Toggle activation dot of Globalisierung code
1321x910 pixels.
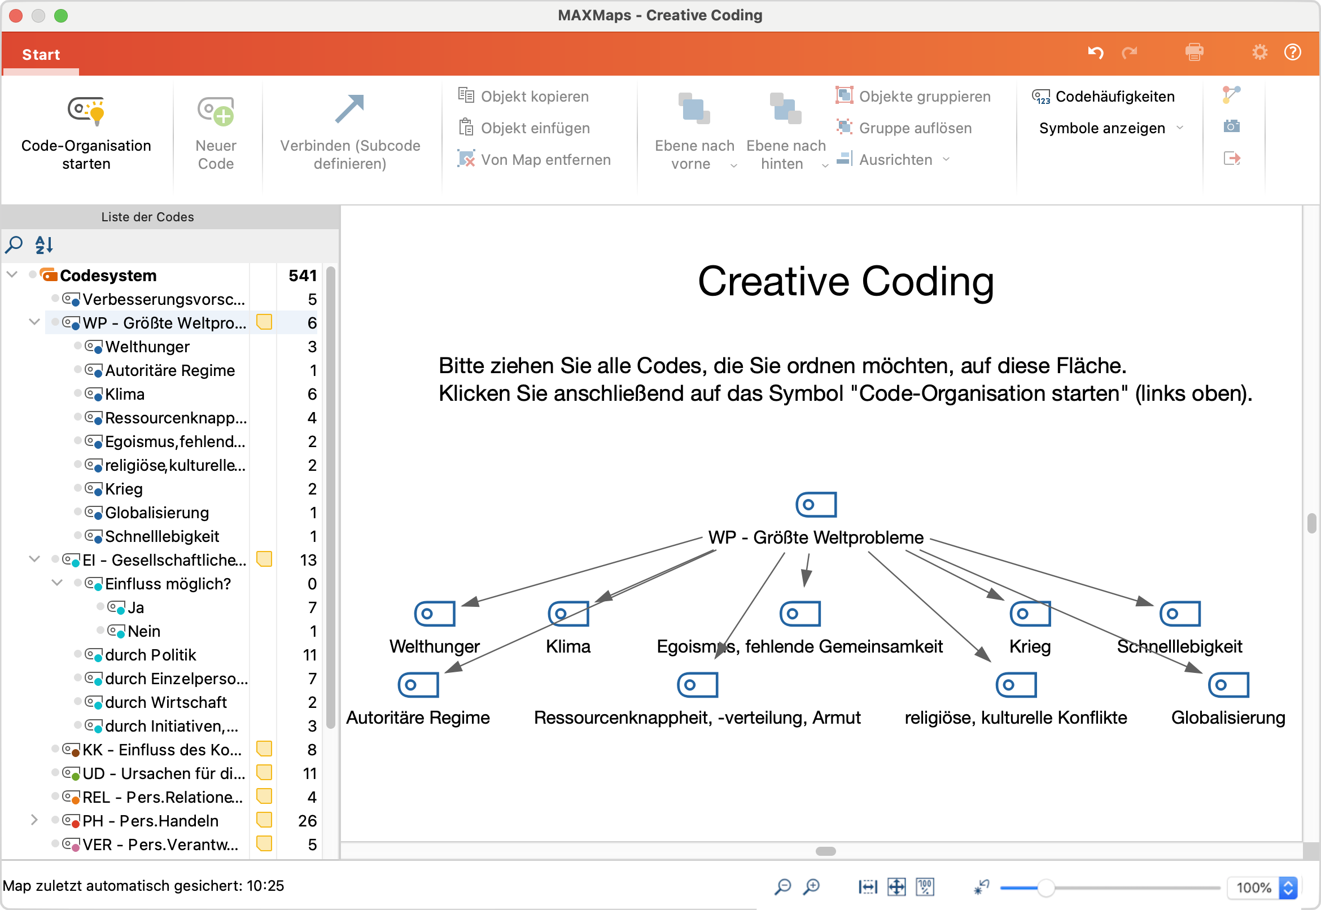pyautogui.click(x=77, y=512)
